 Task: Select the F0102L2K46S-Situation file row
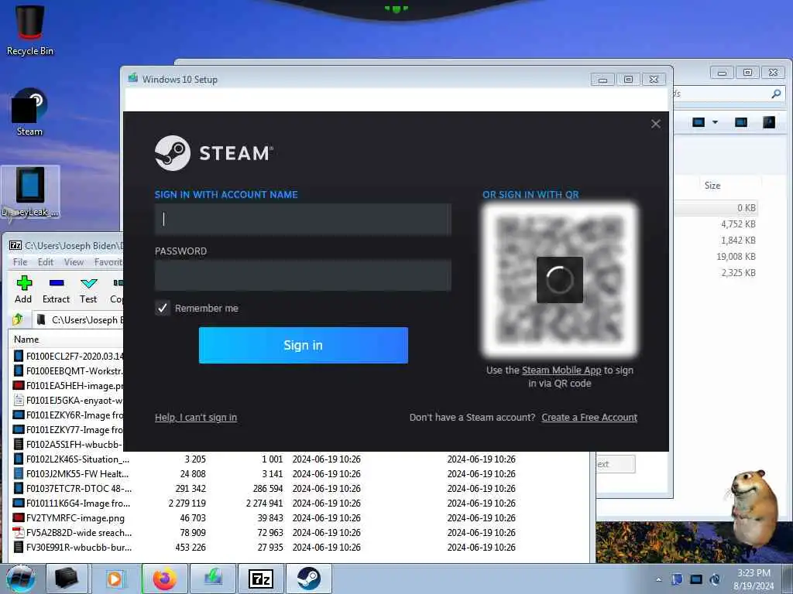click(x=300, y=459)
